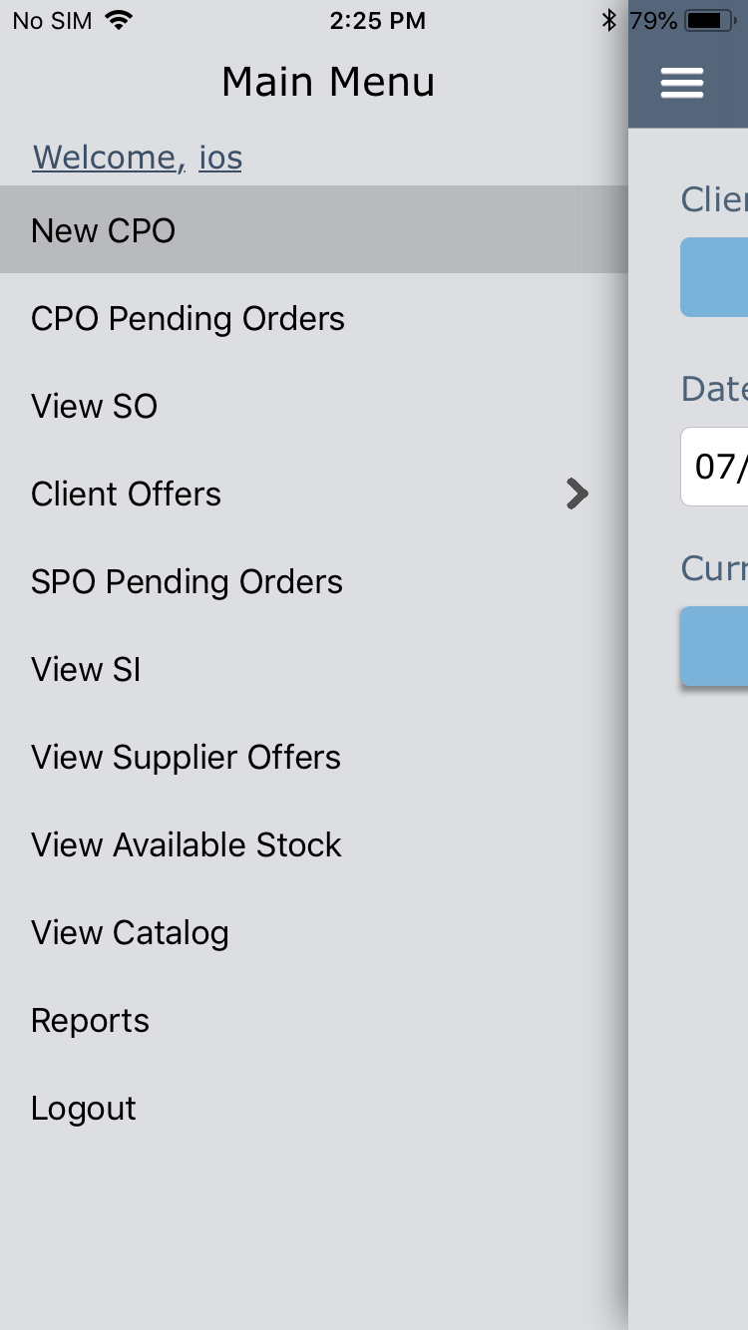Show View Available Stock
This screenshot has width=748, height=1330.
pos(186,845)
